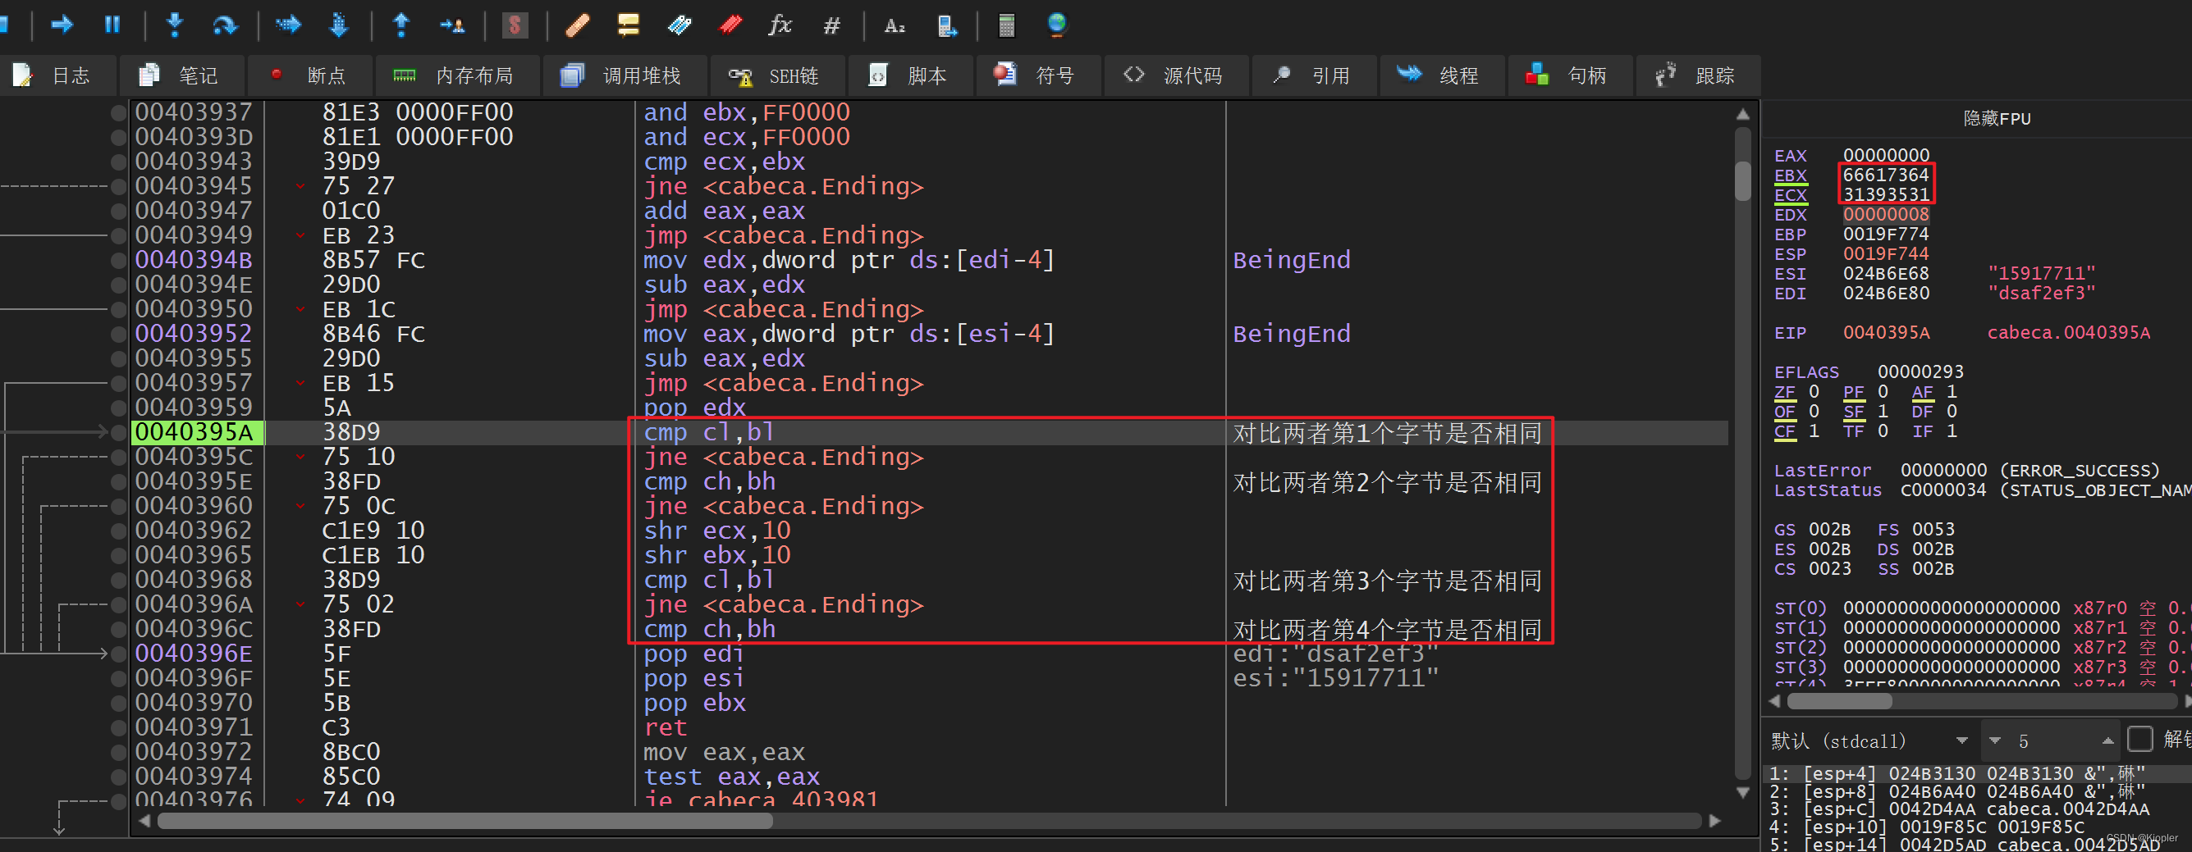The width and height of the screenshot is (2192, 852).
Task: Click the Trace Over dotted-down-arrow icon
Action: point(339,25)
